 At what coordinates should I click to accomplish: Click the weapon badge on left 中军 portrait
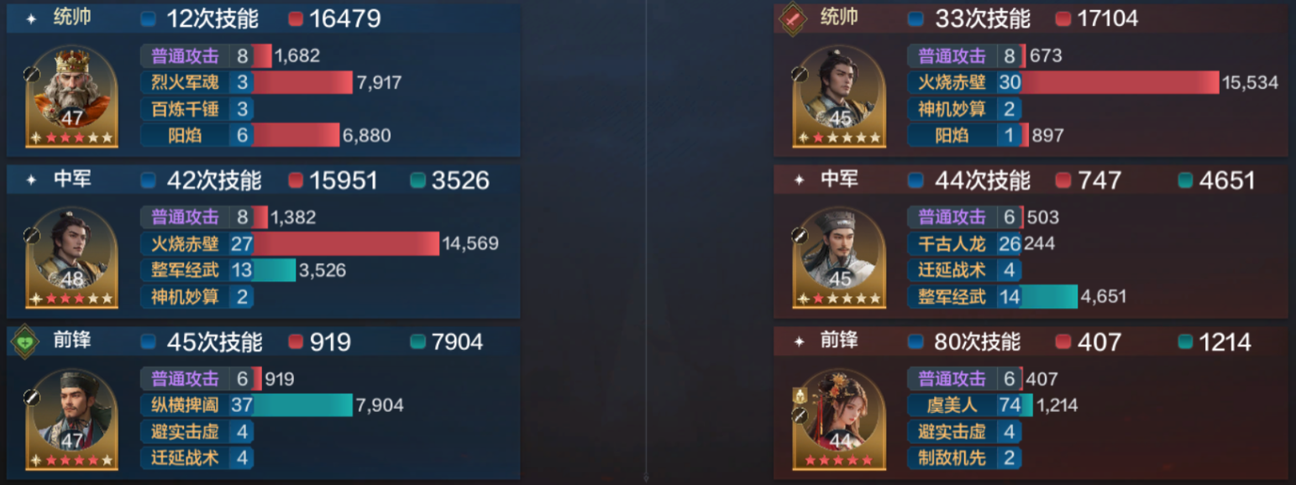33,235
